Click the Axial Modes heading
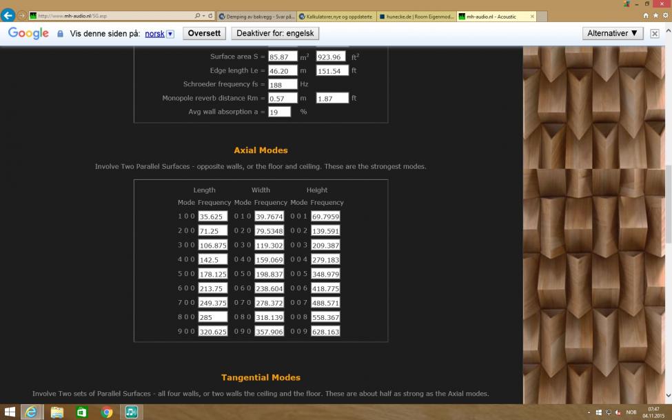Screen dimensions: 672x420 tap(261, 150)
